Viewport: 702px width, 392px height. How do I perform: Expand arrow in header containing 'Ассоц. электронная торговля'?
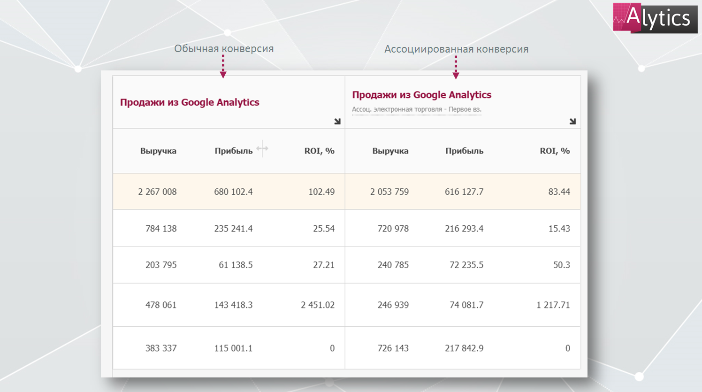click(x=572, y=122)
